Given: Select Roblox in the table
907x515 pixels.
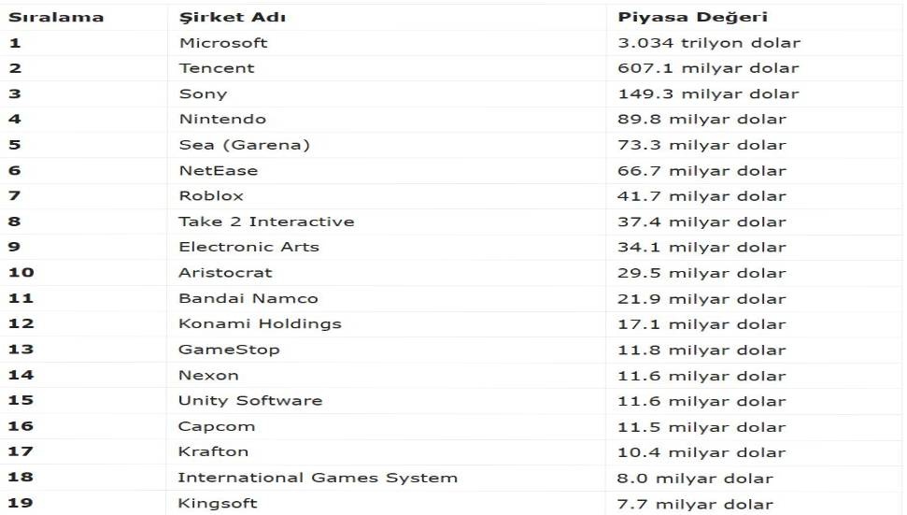Looking at the screenshot, I should 211,195.
